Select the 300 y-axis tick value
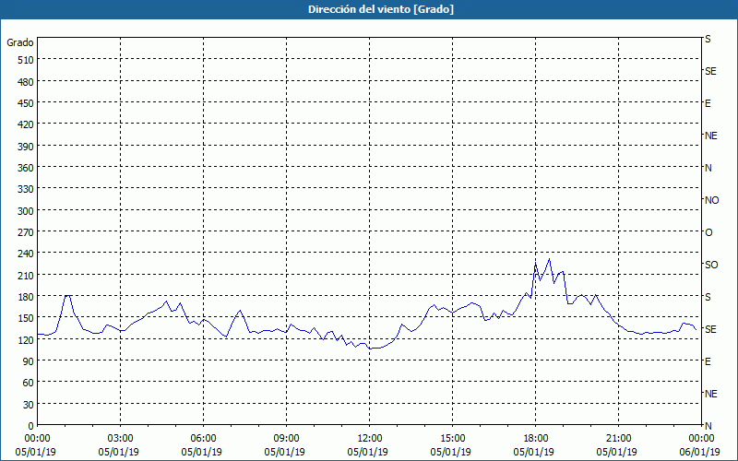738x461 pixels. pos(26,211)
